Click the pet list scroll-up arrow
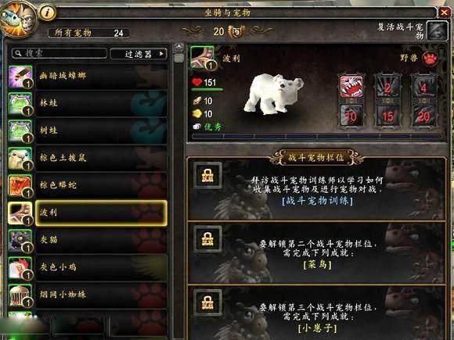This screenshot has height=340, width=454. (x=179, y=47)
